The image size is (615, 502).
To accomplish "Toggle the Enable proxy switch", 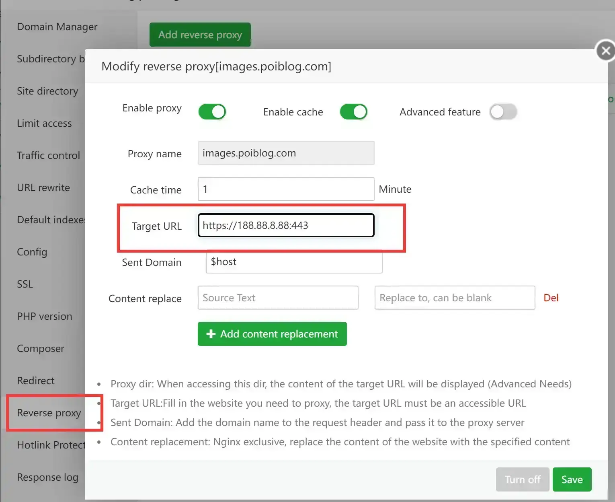I will click(212, 112).
